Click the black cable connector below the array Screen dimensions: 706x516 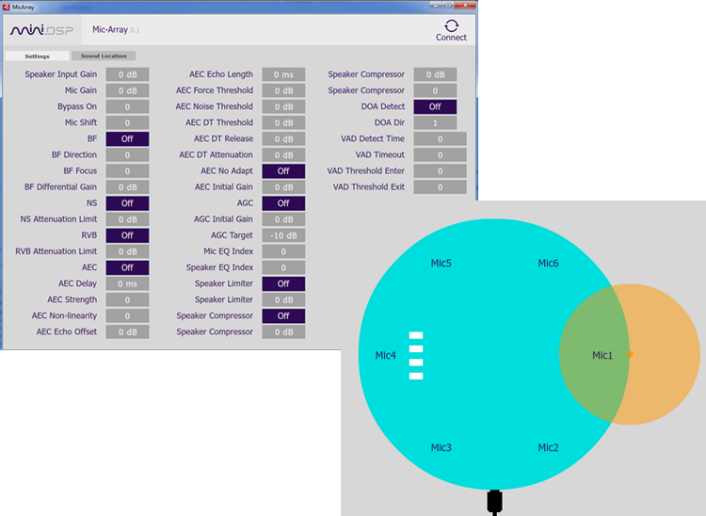tap(494, 501)
